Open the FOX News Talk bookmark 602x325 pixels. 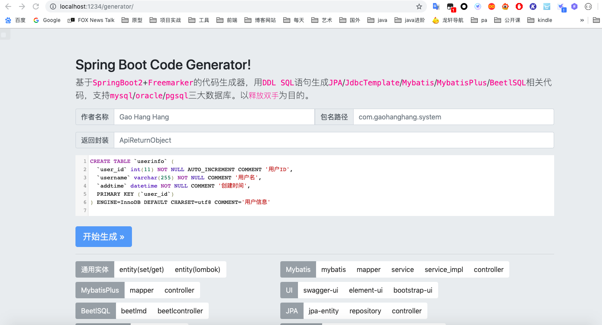91,20
